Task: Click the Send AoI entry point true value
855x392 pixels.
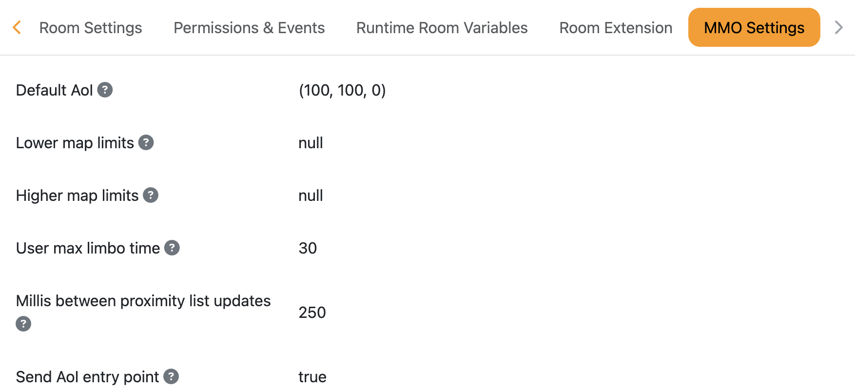Action: point(312,377)
